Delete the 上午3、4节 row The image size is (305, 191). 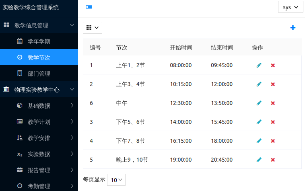[273, 84]
